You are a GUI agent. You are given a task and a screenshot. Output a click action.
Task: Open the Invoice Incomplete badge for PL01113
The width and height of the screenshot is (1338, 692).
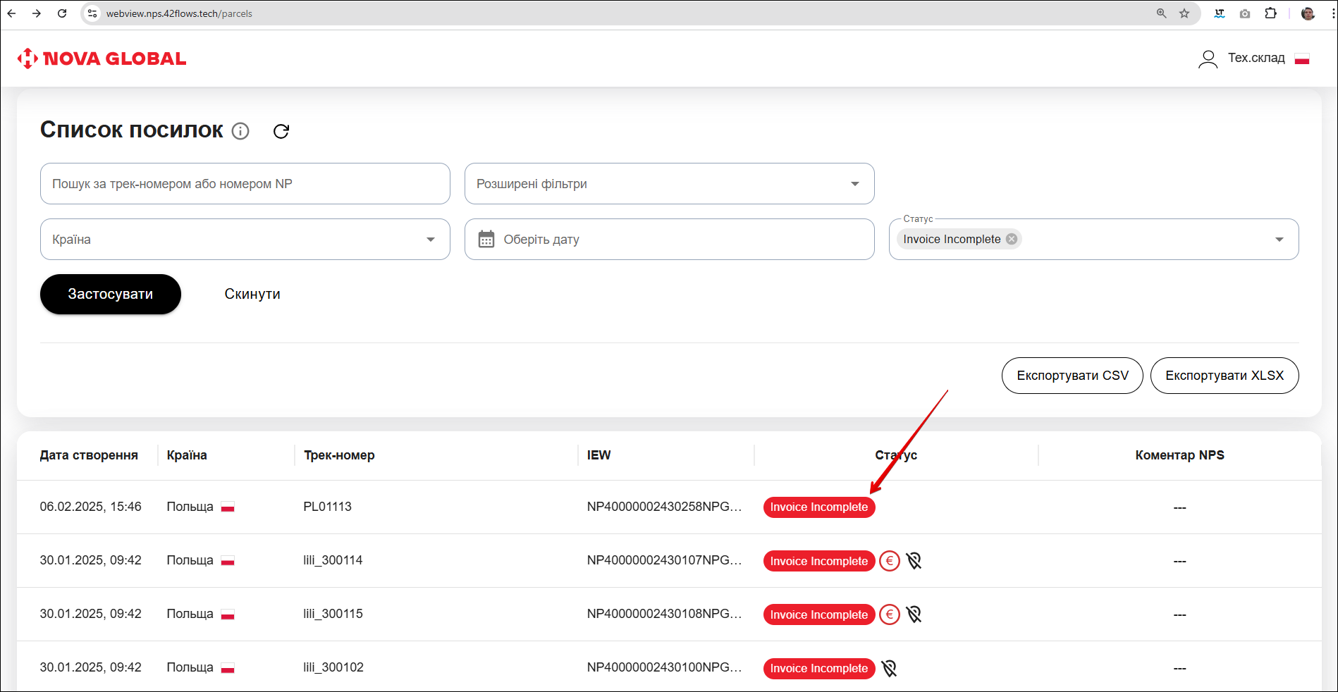click(x=818, y=507)
